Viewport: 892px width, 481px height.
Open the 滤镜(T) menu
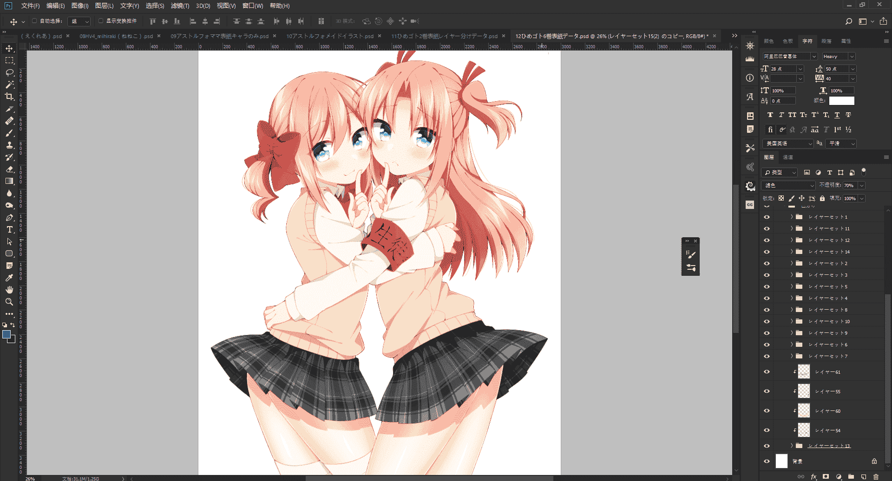(x=180, y=6)
